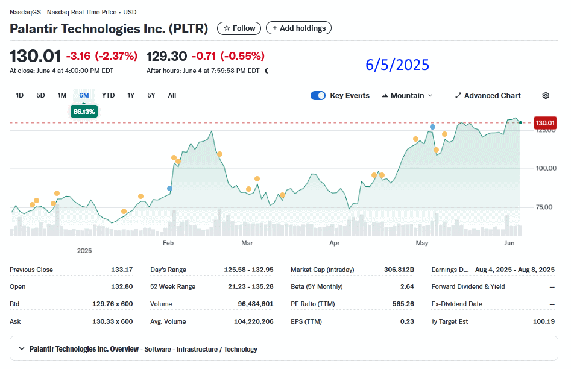Select the 5D time range tab

coord(40,95)
